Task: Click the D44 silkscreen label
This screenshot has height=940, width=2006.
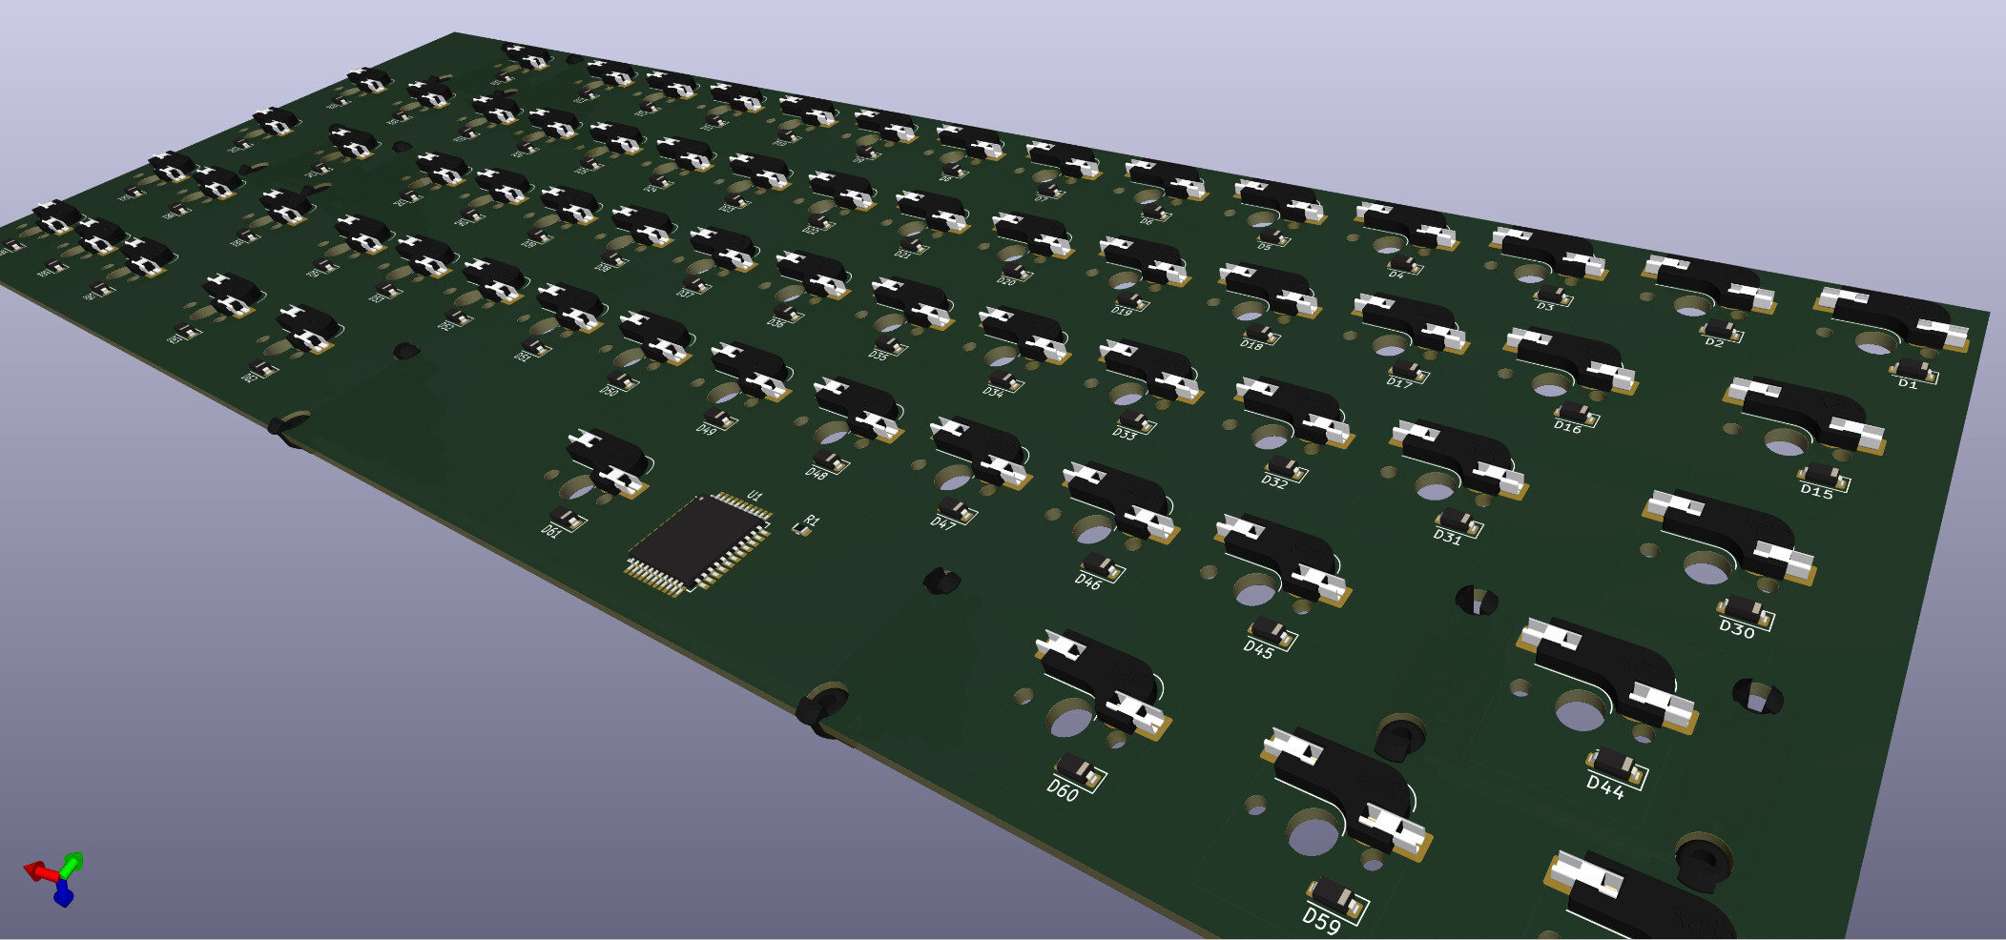Action: (1605, 787)
